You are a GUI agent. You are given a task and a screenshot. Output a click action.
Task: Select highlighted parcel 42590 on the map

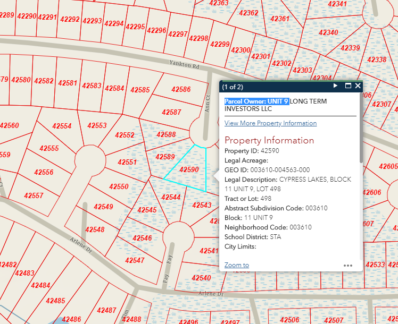pos(189,169)
